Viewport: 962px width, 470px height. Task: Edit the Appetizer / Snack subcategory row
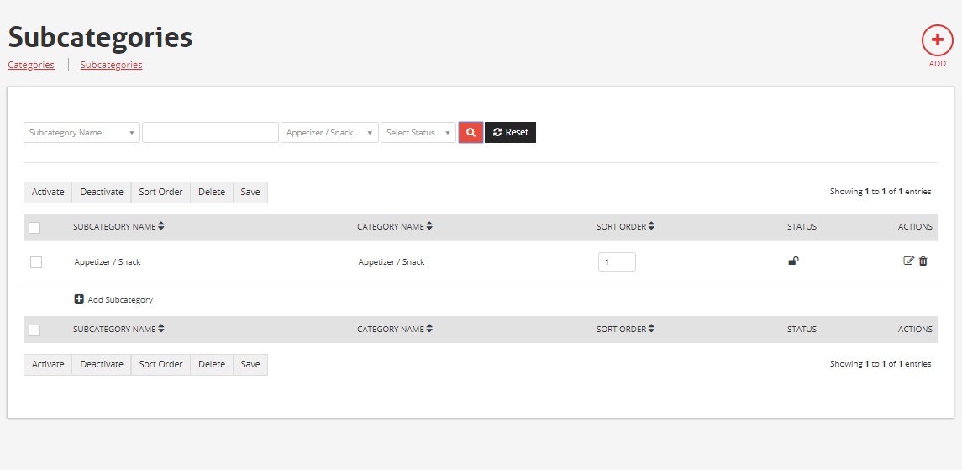pyautogui.click(x=908, y=261)
